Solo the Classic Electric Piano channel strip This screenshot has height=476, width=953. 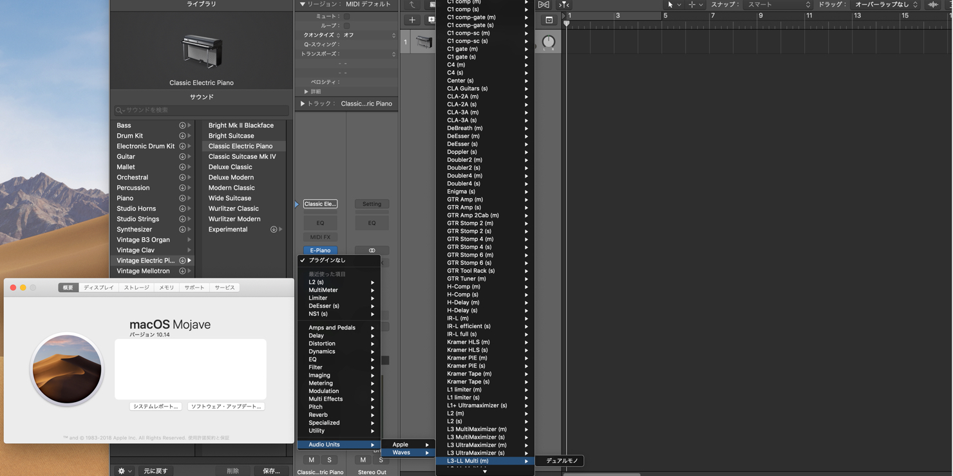pyautogui.click(x=329, y=460)
